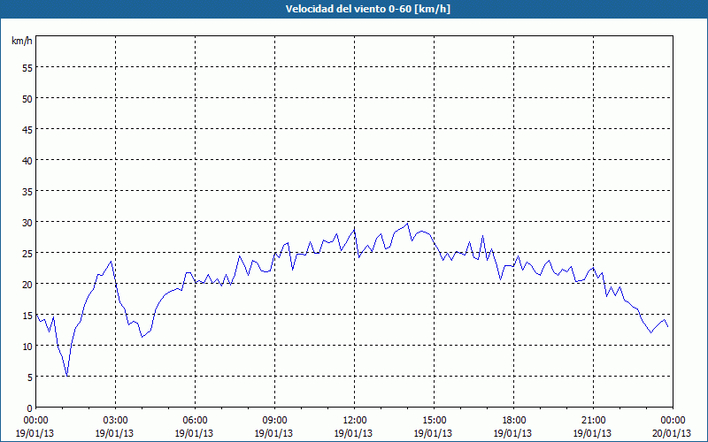Click the y-axis value 25

click(27, 253)
